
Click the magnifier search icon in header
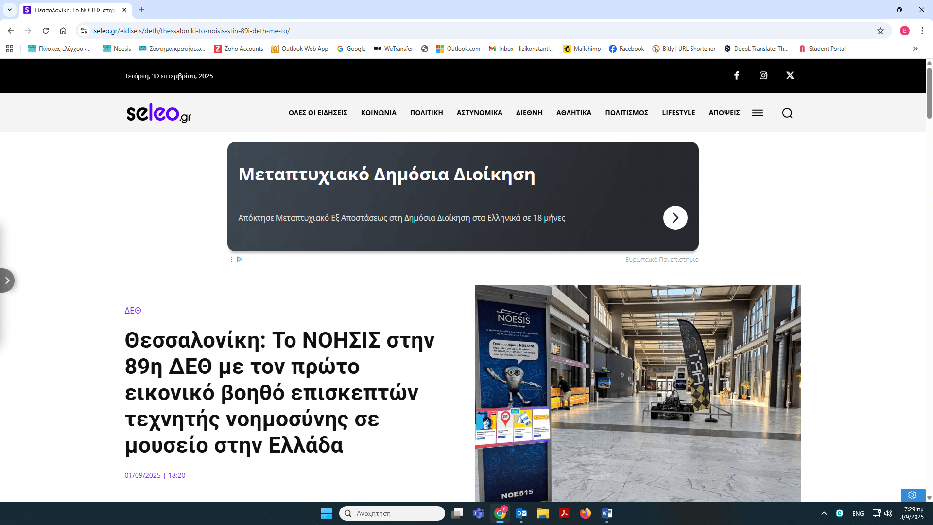coord(787,113)
